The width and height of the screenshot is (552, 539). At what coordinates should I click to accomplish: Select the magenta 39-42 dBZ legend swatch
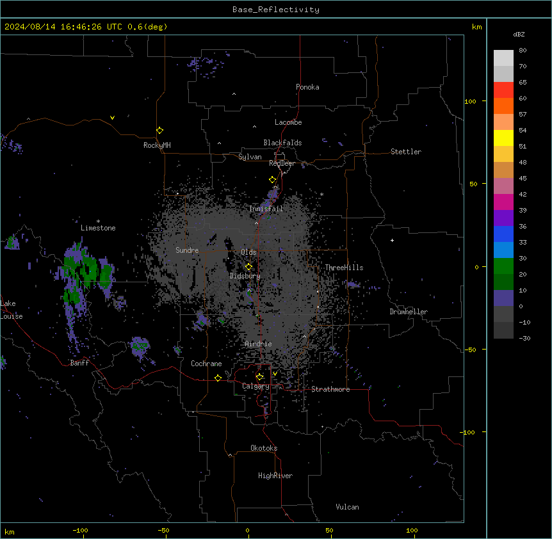(x=503, y=202)
